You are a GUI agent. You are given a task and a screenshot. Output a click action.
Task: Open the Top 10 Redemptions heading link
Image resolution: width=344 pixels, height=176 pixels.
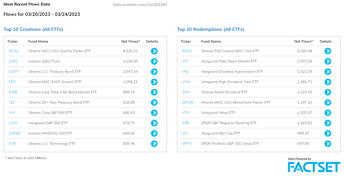[x=211, y=29]
